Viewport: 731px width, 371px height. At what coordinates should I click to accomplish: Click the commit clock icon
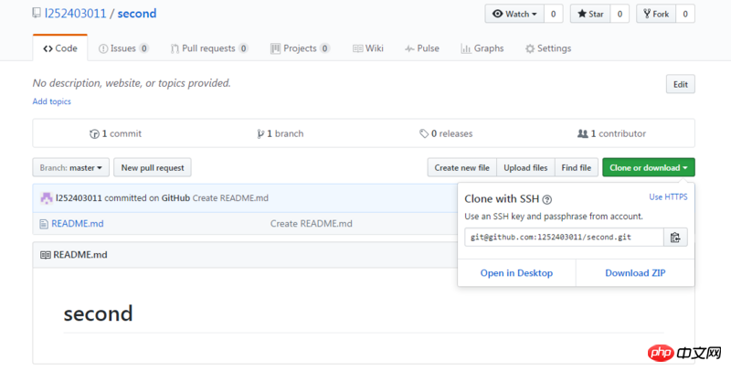point(94,134)
